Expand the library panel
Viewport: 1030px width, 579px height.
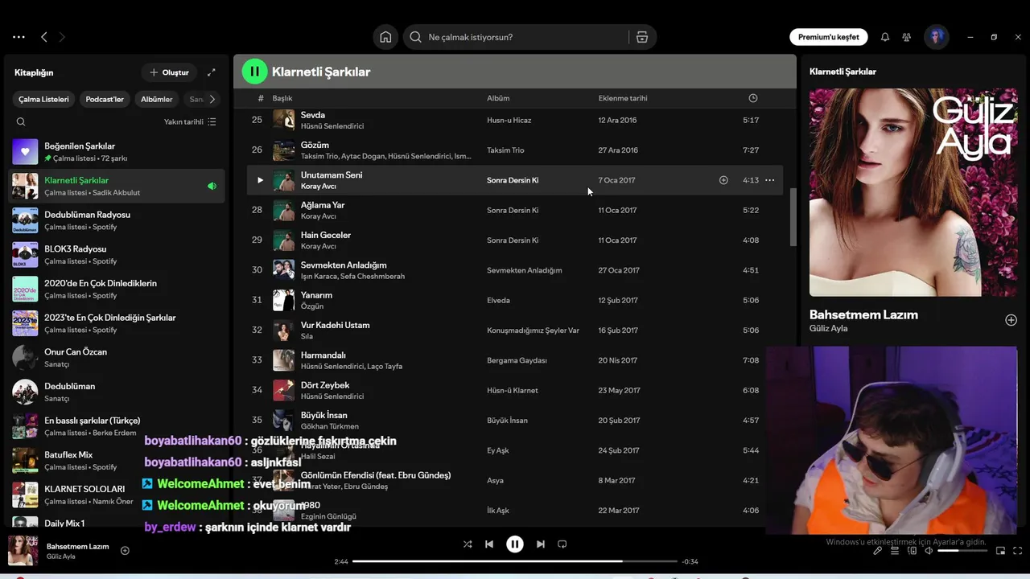(x=212, y=72)
